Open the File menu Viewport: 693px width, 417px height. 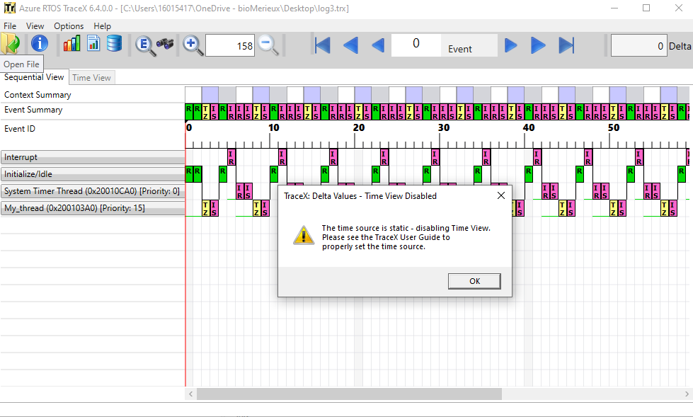[x=10, y=26]
